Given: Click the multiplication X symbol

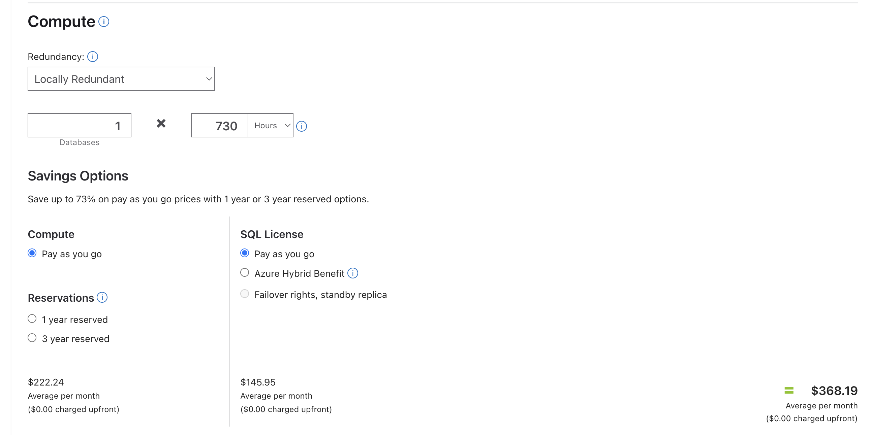Looking at the screenshot, I should tap(161, 124).
